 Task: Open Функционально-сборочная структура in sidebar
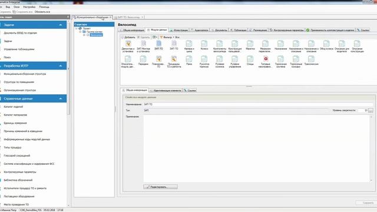[25, 74]
